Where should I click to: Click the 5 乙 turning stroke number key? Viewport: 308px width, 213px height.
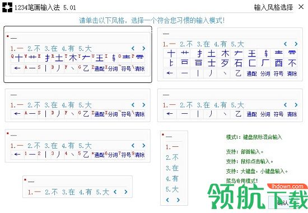pos(84,154)
